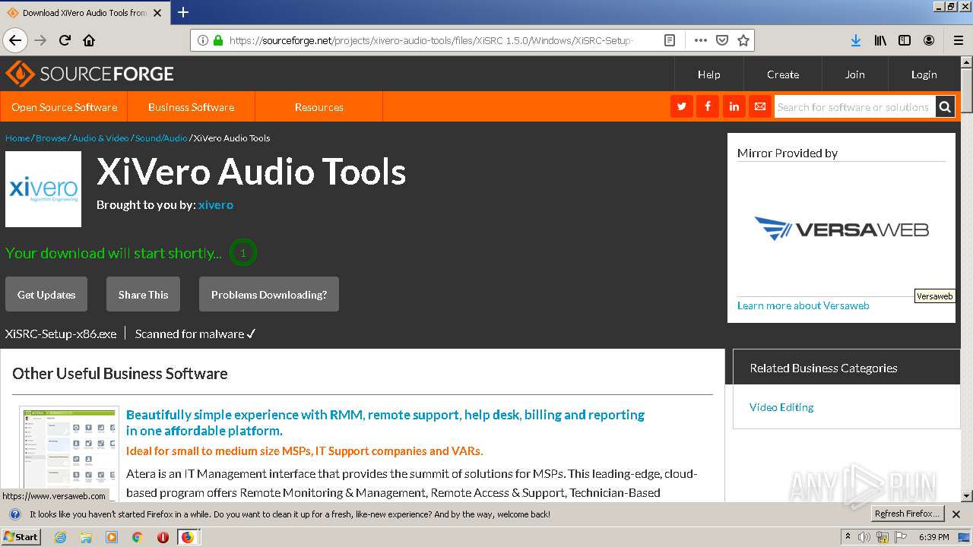Image resolution: width=973 pixels, height=547 pixels.
Task: Focus the software search field
Action: [x=854, y=106]
